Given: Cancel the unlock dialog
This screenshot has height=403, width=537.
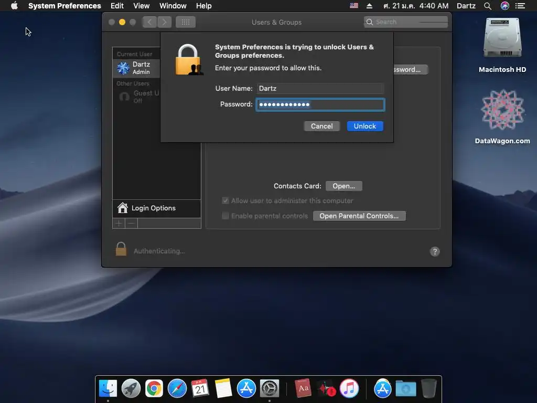Looking at the screenshot, I should coord(321,126).
